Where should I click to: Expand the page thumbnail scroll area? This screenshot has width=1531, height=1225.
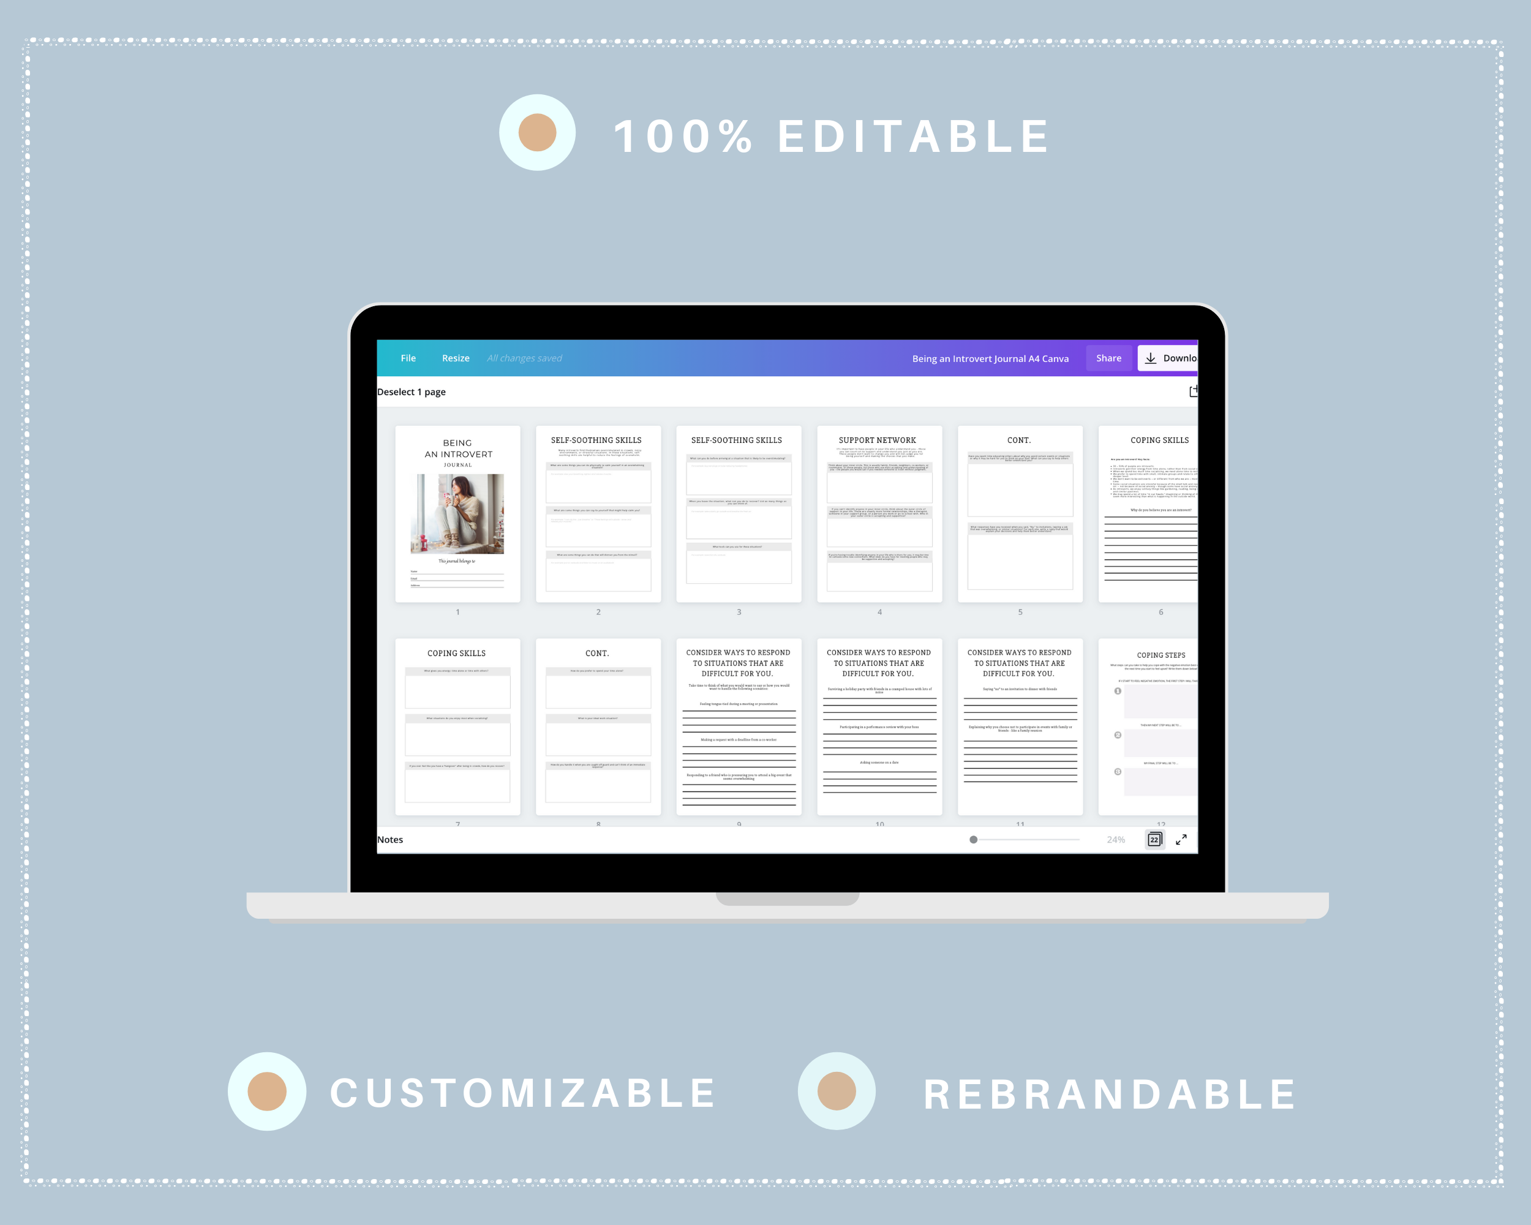1184,839
